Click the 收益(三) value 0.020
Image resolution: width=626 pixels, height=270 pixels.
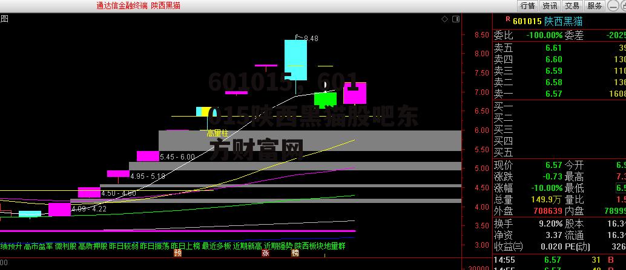551,247
